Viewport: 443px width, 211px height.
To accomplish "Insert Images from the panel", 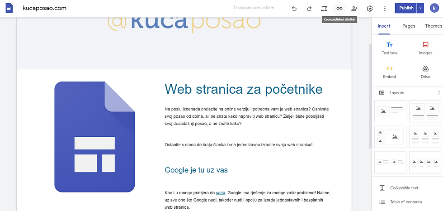I will (425, 48).
